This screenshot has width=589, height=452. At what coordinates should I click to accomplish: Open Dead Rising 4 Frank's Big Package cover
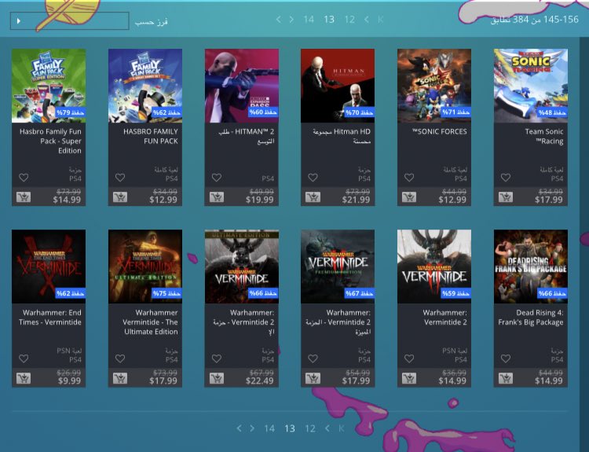pyautogui.click(x=530, y=266)
